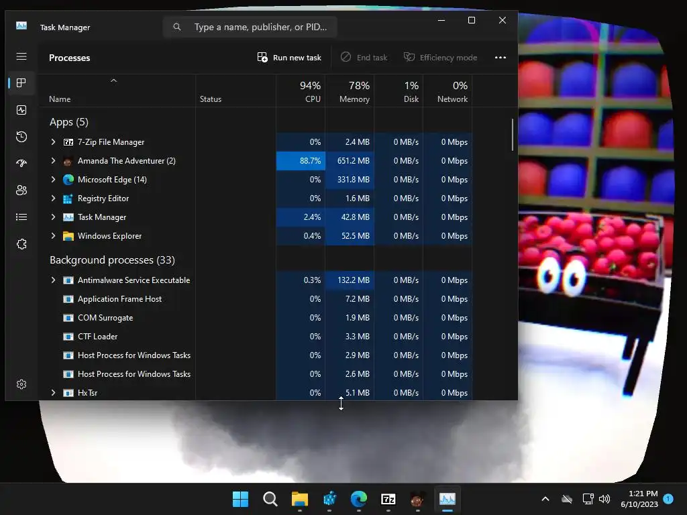Select the COM Surrogate process

[x=255, y=318]
